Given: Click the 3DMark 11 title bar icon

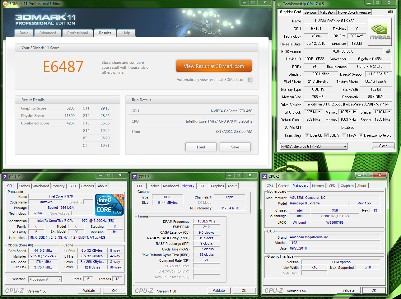Looking at the screenshot, I should (x=5, y=4).
